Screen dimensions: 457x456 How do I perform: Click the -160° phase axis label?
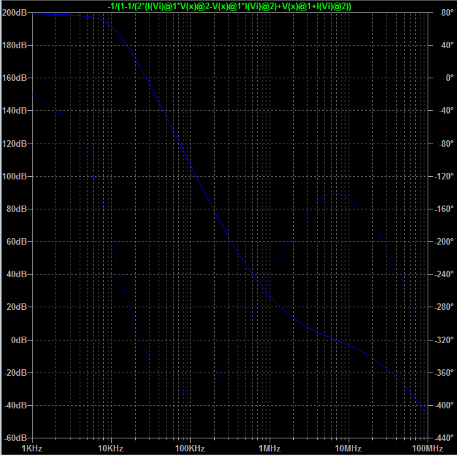pos(444,209)
